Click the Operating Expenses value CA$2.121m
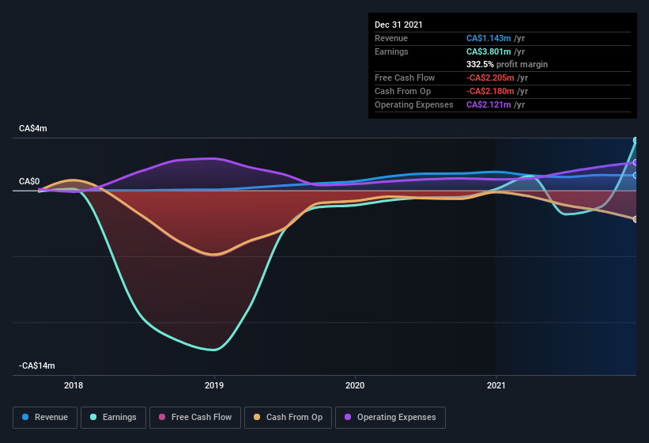 click(x=489, y=104)
